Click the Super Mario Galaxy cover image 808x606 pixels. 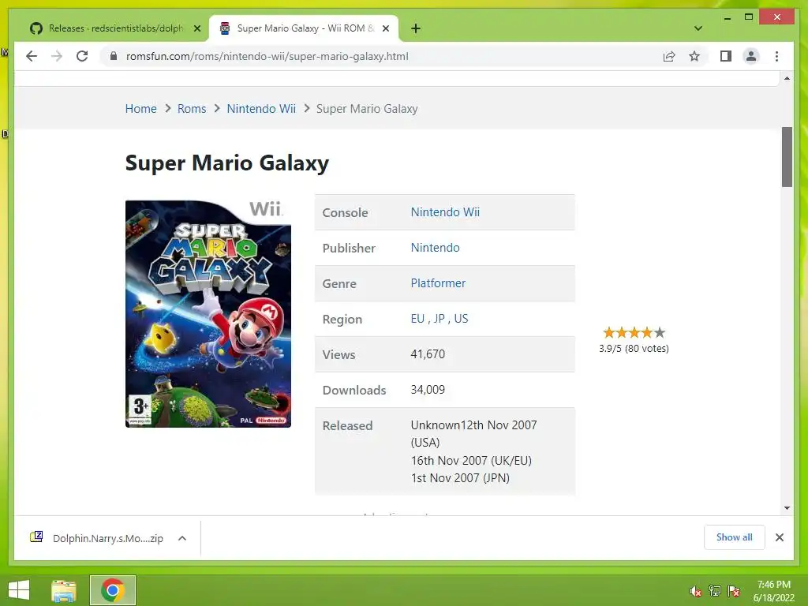[208, 314]
